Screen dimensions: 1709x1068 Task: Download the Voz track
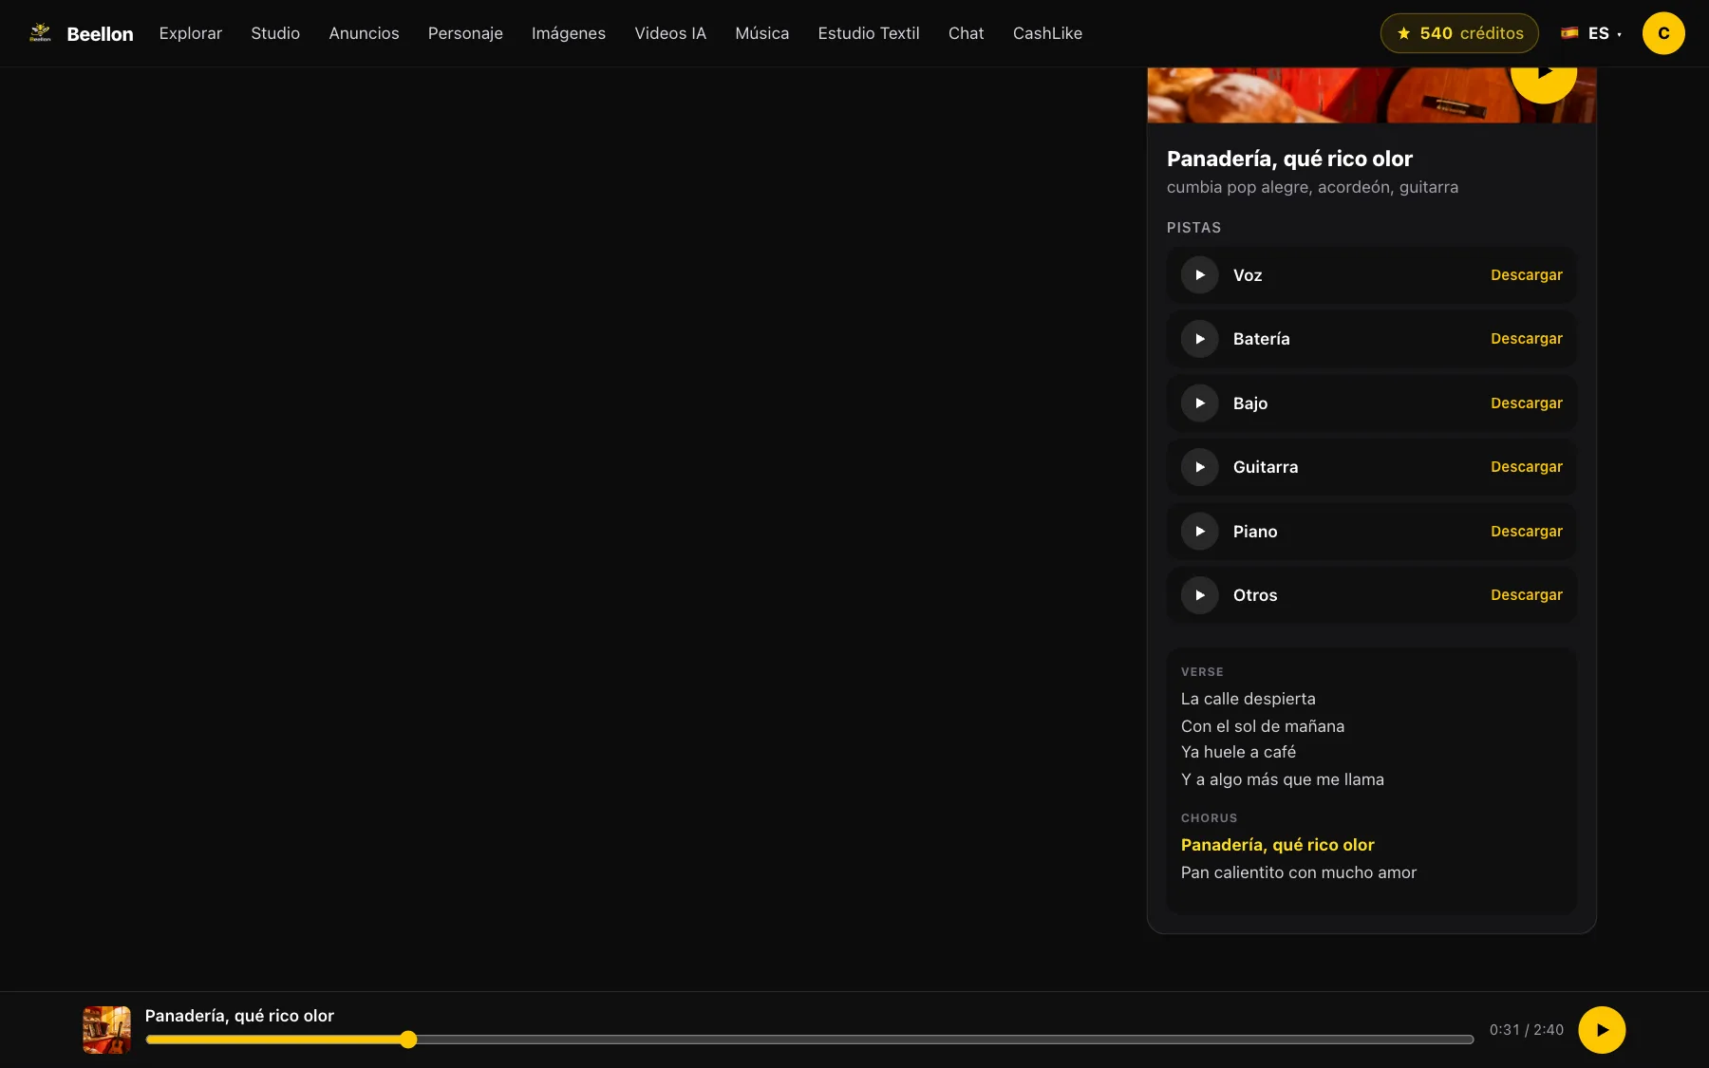click(x=1526, y=275)
